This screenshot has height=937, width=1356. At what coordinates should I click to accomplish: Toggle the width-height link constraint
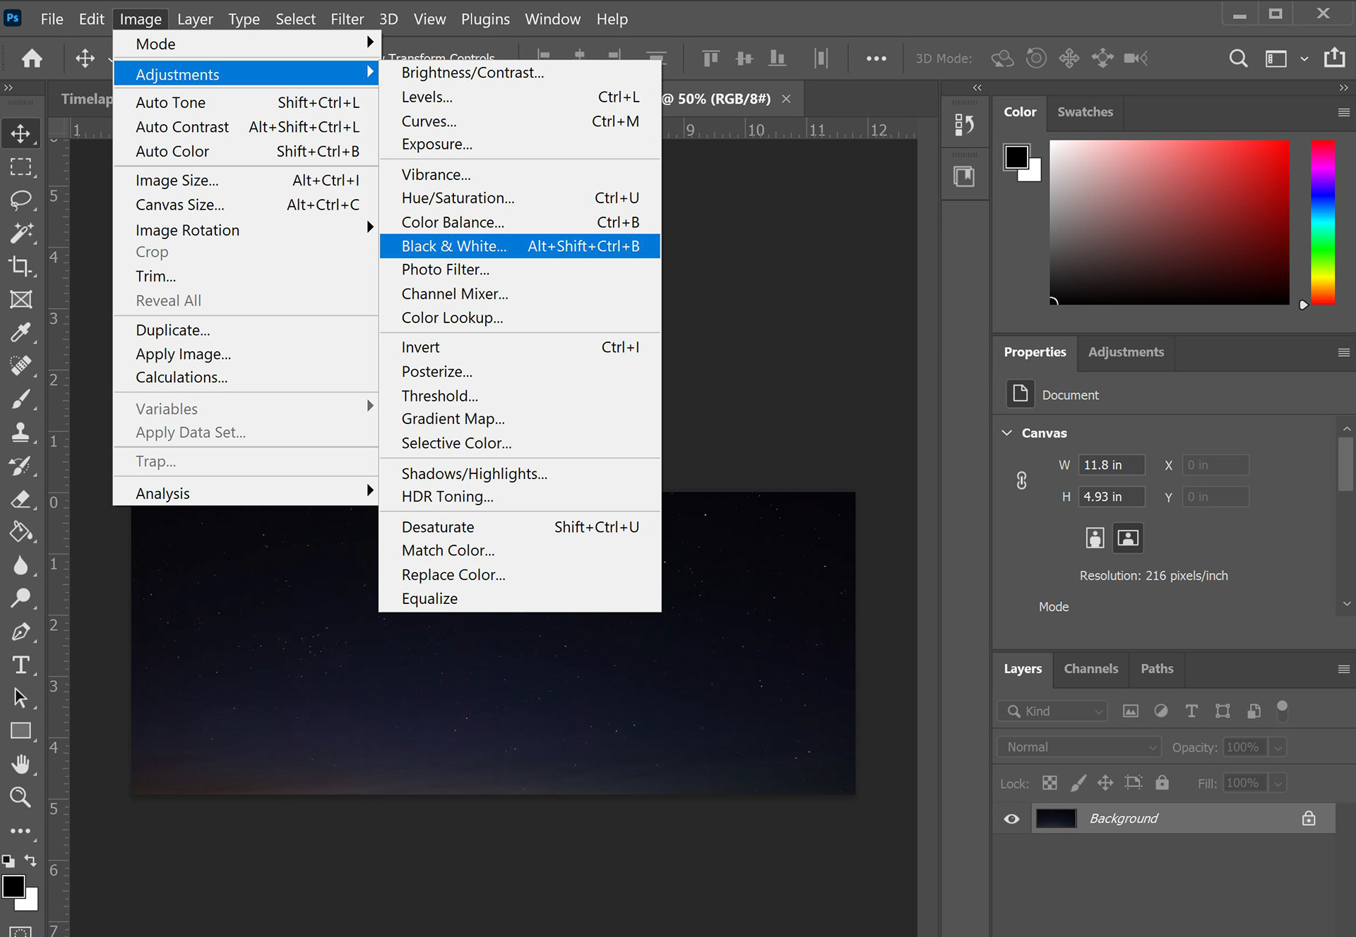pos(1021,480)
